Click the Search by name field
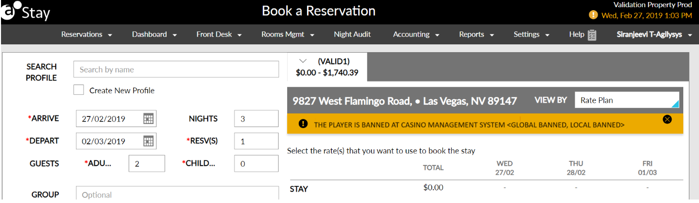 pos(176,69)
